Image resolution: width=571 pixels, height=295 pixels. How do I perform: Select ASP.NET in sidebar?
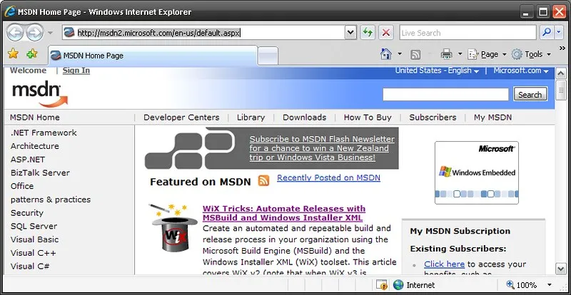28,160
